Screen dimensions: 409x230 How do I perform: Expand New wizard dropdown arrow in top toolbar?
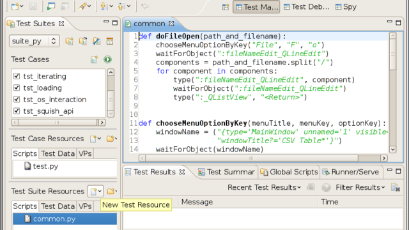pyautogui.click(x=21, y=6)
